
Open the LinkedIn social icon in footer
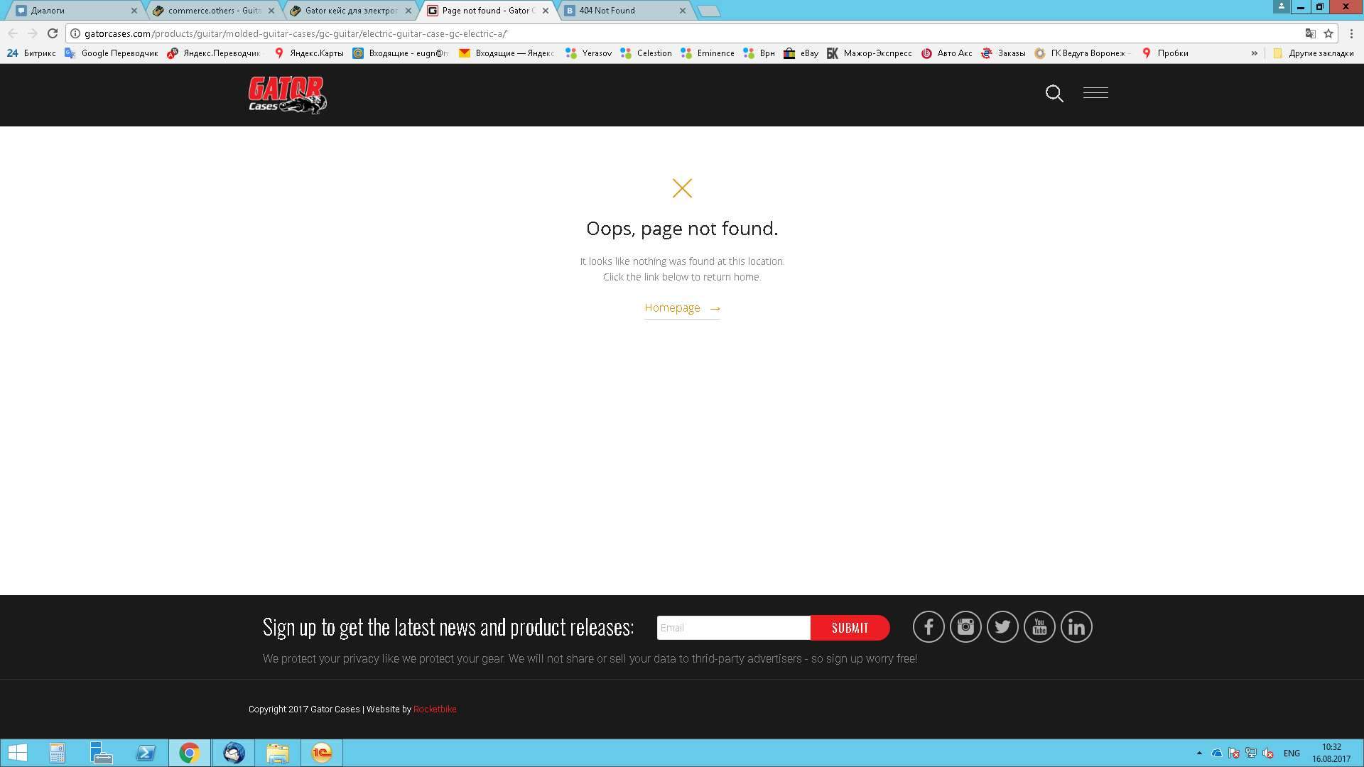(x=1076, y=627)
